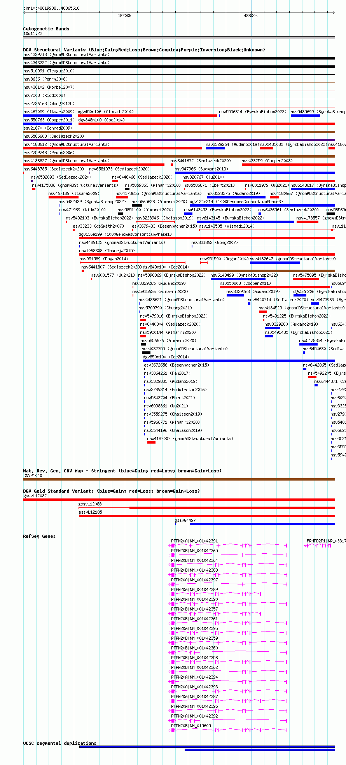
Task: Click dgv136e199 1000GenomesConsortiumPhase1 label
Action: (125, 234)
